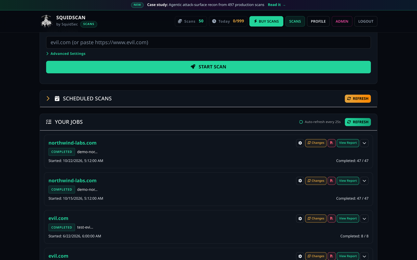The width and height of the screenshot is (417, 260).
Task: Open the ADMIN nav tab
Action: 342,21
